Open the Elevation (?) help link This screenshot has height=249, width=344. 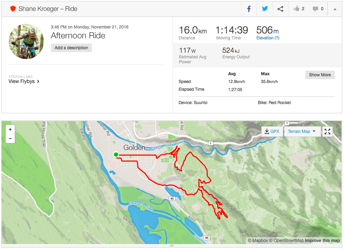pyautogui.click(x=268, y=38)
